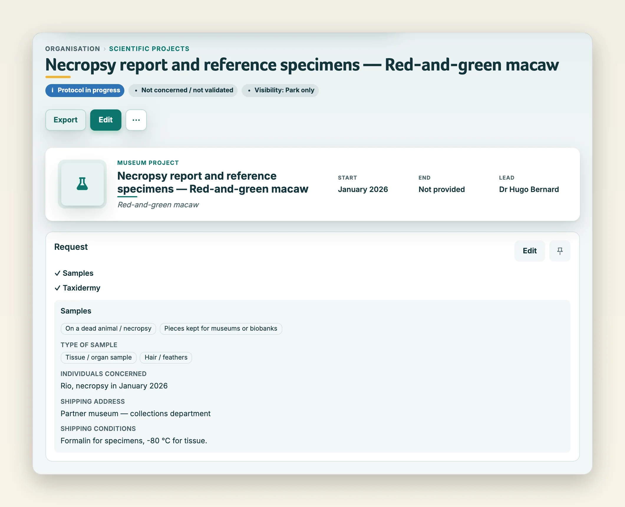
Task: Click 'Hair / feathers' chip
Action: [166, 357]
